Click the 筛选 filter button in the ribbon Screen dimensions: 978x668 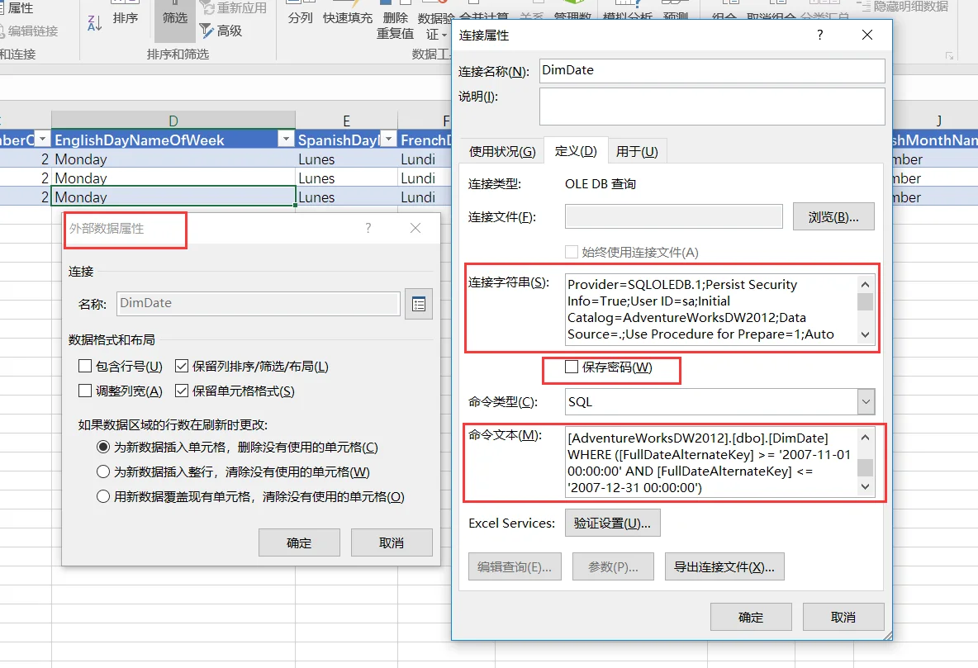pyautogui.click(x=174, y=17)
